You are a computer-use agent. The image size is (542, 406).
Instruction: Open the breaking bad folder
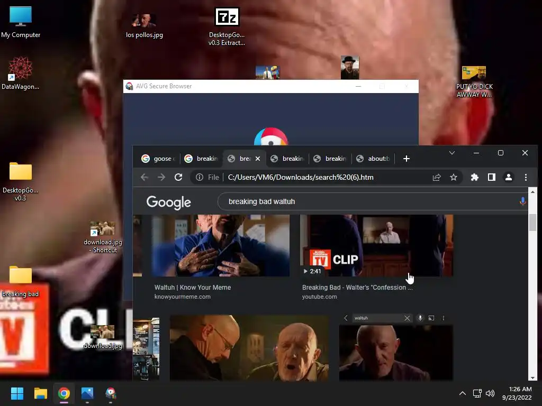point(21,281)
